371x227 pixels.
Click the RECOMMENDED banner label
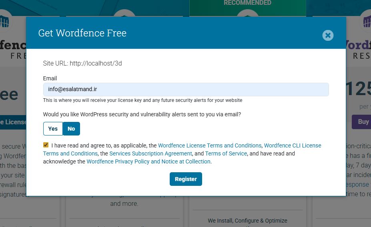pos(247,3)
